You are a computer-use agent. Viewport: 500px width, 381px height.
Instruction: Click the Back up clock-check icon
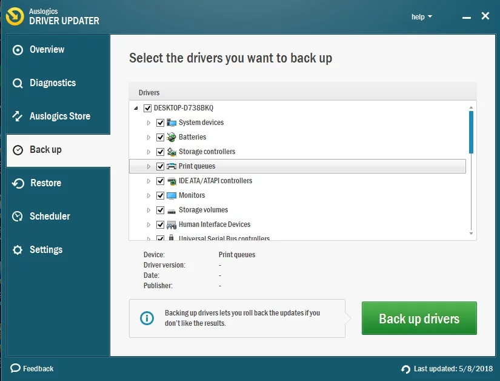(18, 150)
